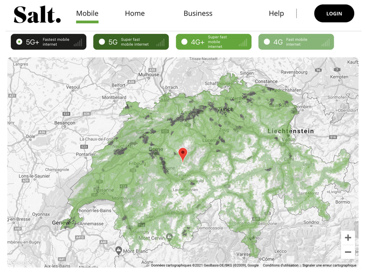Select the 4G+ coverage radio button

[x=184, y=42]
